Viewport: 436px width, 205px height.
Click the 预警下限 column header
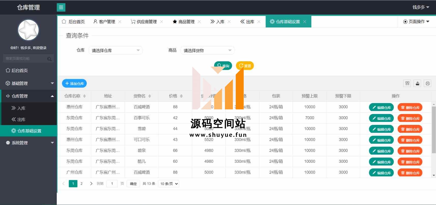343,96
